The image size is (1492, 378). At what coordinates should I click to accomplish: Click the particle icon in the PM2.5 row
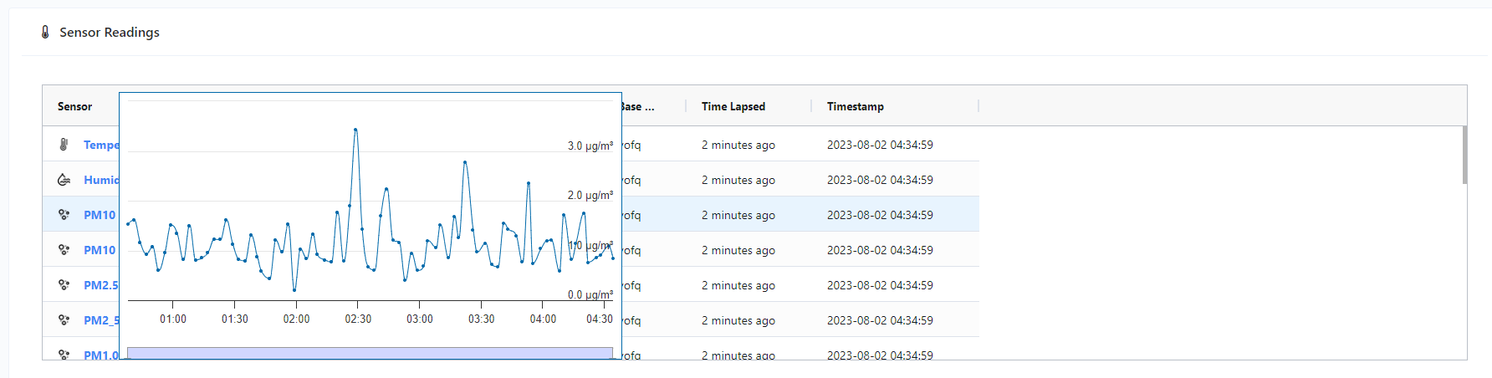(64, 285)
